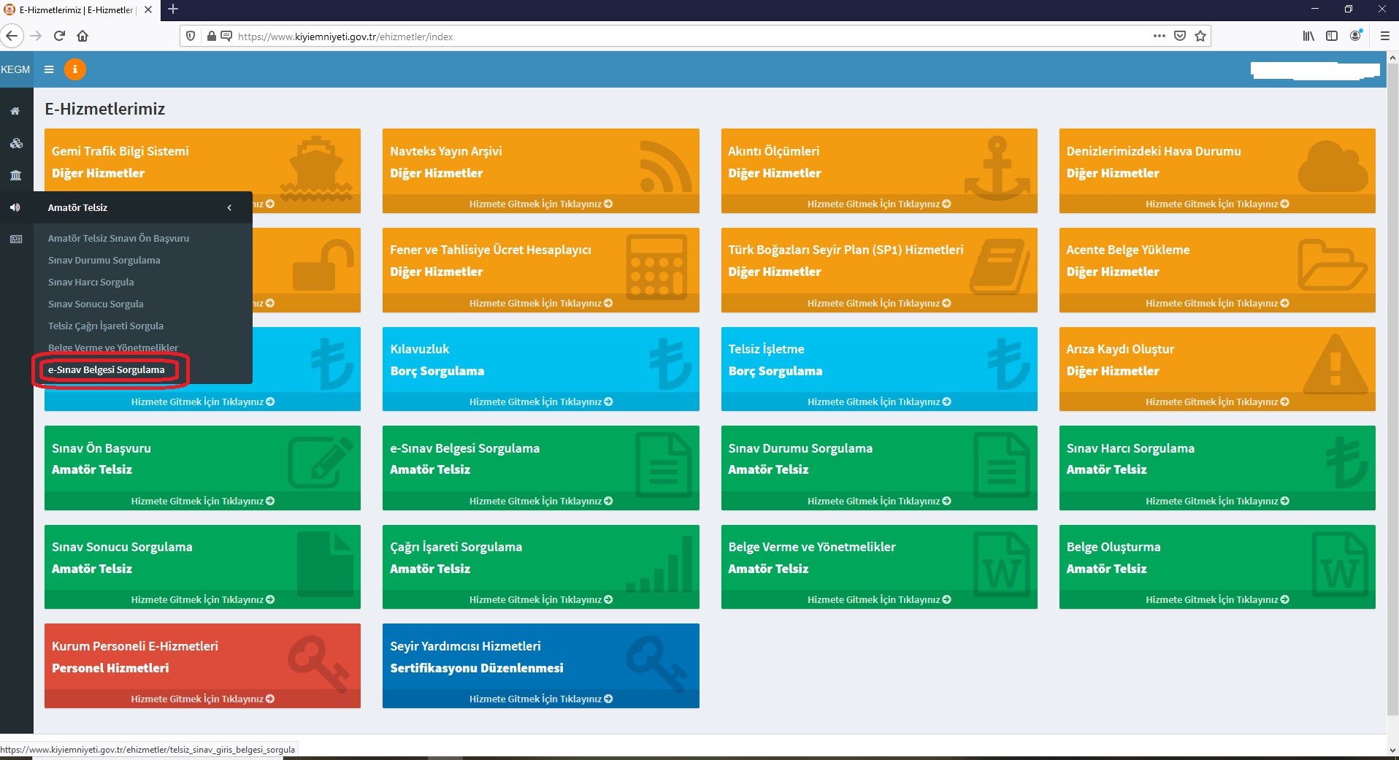1399x760 pixels.
Task: Open Kurum Personeli E-Hizmetleri link
Action: click(202, 699)
